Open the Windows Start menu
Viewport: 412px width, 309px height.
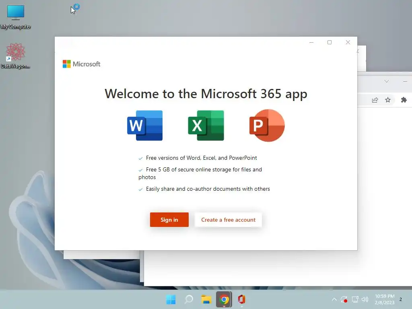tap(171, 299)
